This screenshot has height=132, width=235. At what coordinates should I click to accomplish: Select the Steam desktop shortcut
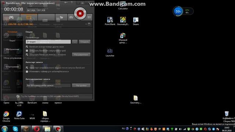[136, 21]
